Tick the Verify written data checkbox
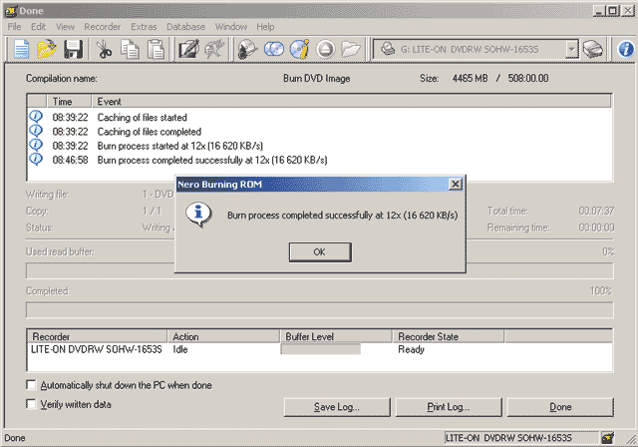Screen dimensions: 638x447 click(31, 404)
